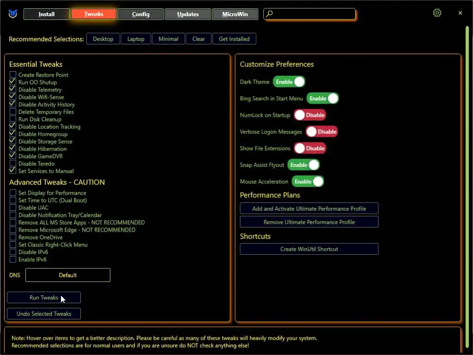Toggle Snap Assist Flyout switch
Image resolution: width=473 pixels, height=355 pixels.
click(x=303, y=165)
